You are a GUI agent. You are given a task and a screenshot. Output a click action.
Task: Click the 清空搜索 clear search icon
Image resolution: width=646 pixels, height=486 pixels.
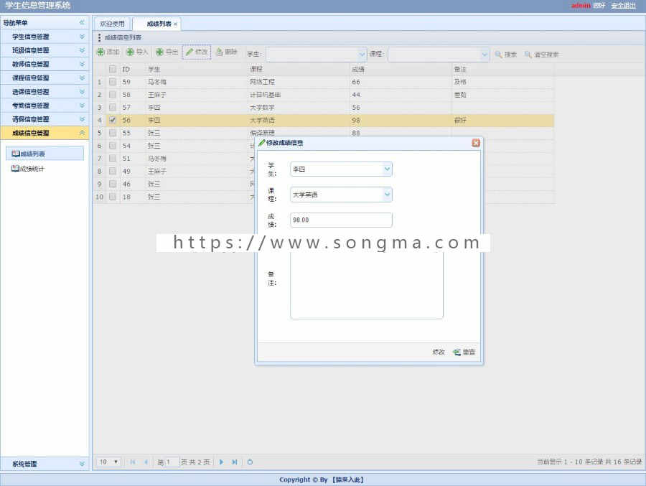click(528, 54)
